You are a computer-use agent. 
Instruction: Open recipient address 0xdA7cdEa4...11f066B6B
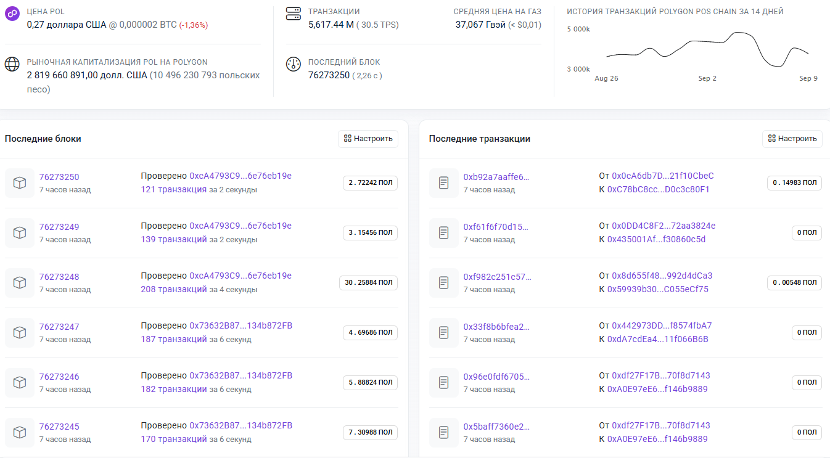pos(658,339)
